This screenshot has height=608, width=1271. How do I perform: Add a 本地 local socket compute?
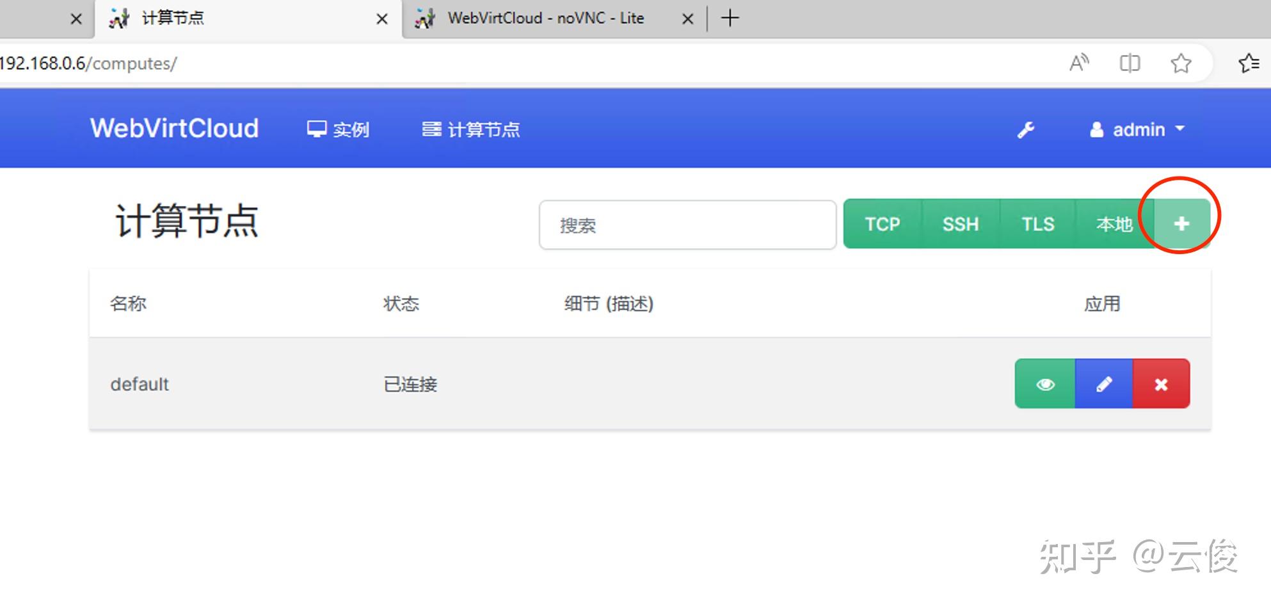click(x=1114, y=224)
